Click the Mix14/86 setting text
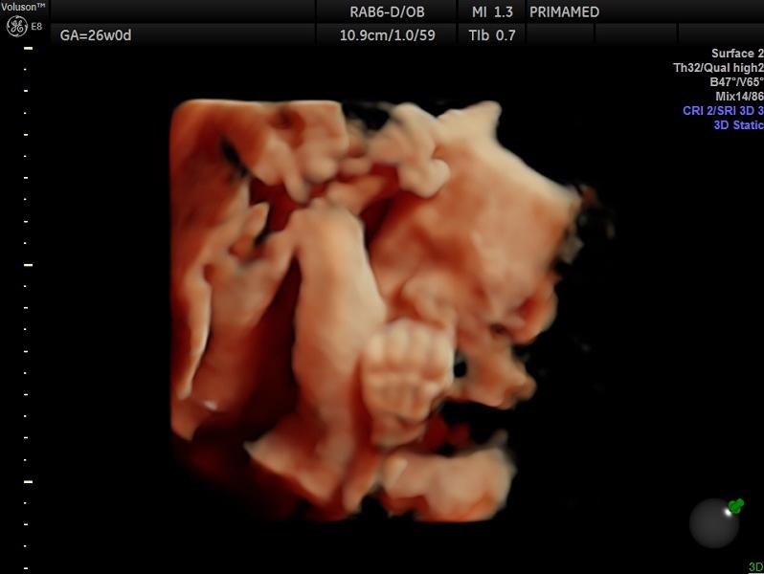764x574 pixels. pyautogui.click(x=739, y=97)
